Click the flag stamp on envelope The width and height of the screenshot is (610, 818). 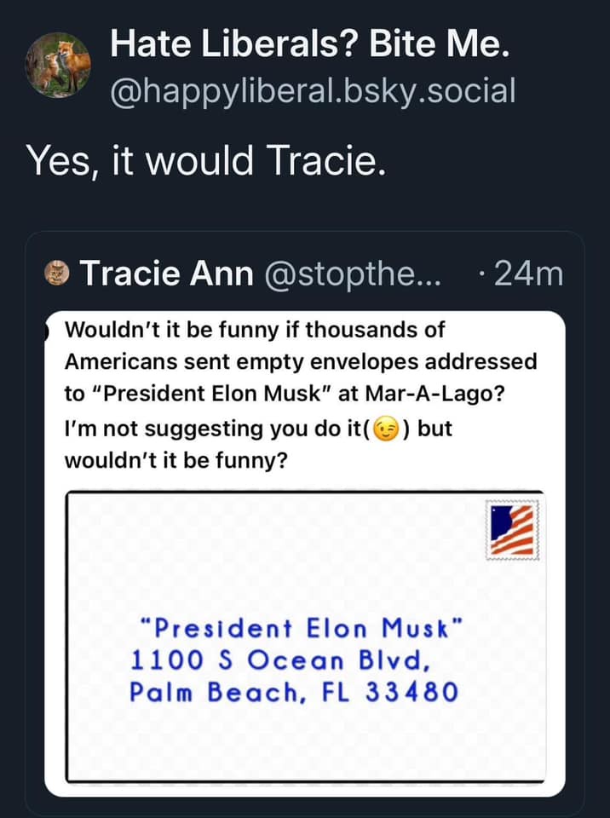[512, 530]
